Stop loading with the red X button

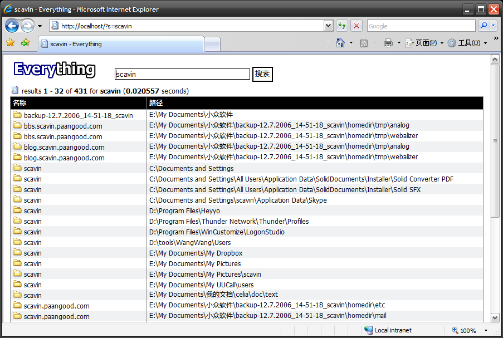(357, 26)
